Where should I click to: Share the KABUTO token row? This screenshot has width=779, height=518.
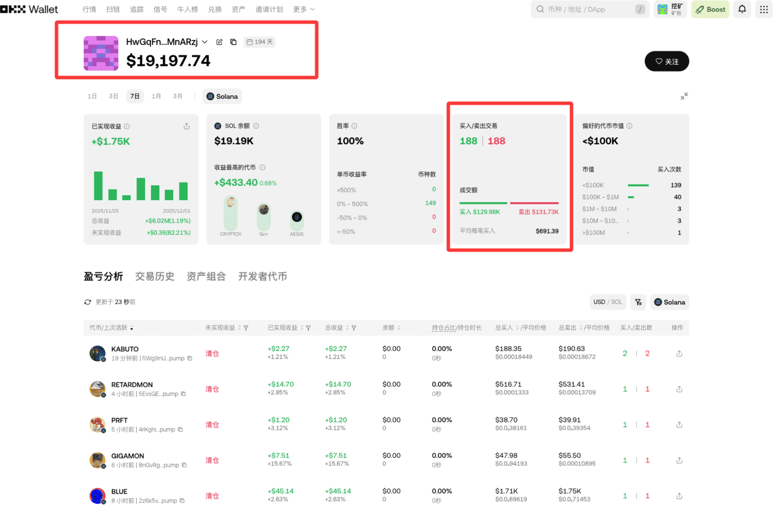click(679, 354)
